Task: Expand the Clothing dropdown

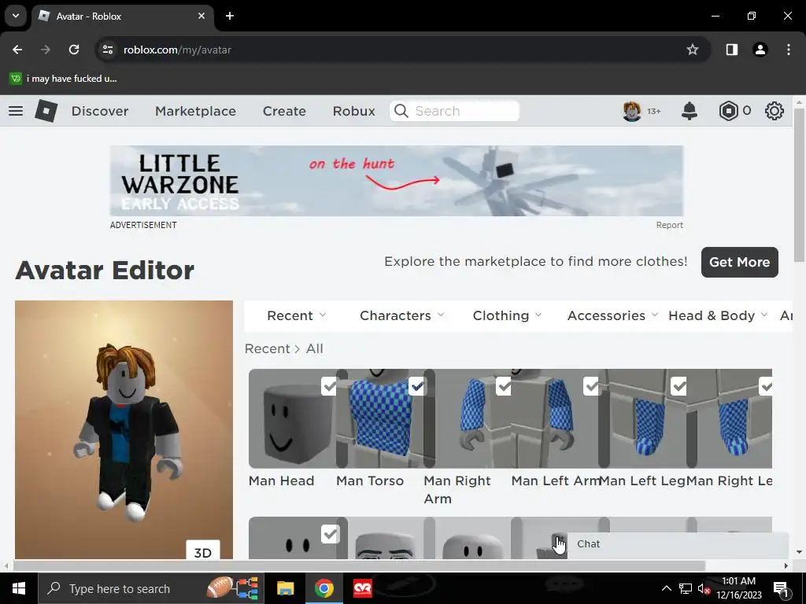Action: pos(508,315)
